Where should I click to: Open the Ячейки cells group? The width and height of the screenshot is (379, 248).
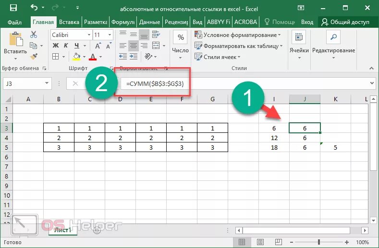pyautogui.click(x=299, y=45)
